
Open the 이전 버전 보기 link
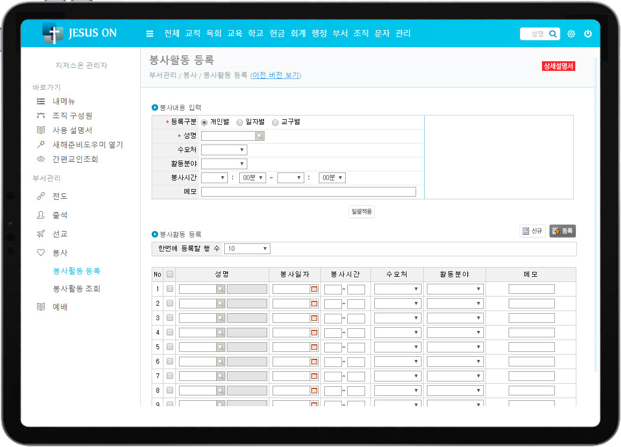275,75
